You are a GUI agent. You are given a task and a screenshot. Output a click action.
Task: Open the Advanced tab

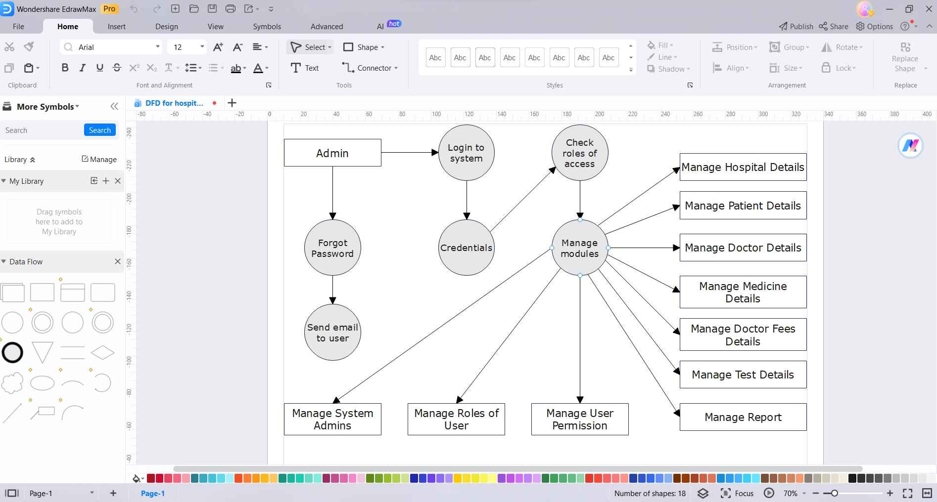(327, 26)
